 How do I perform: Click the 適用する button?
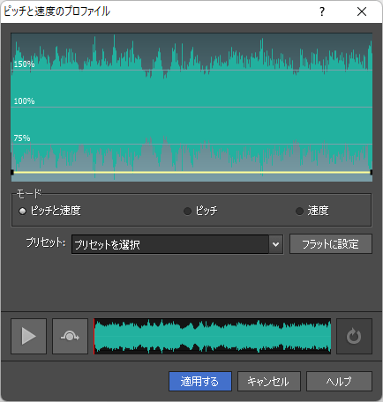click(200, 382)
